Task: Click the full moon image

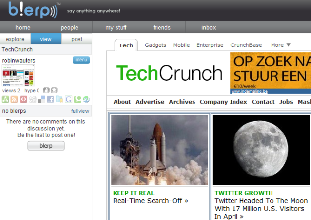Action: pyautogui.click(x=261, y=150)
